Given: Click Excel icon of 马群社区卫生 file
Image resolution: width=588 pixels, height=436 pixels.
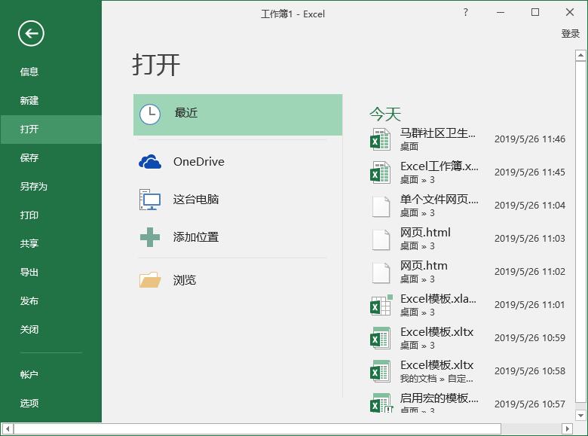Looking at the screenshot, I should tap(380, 139).
